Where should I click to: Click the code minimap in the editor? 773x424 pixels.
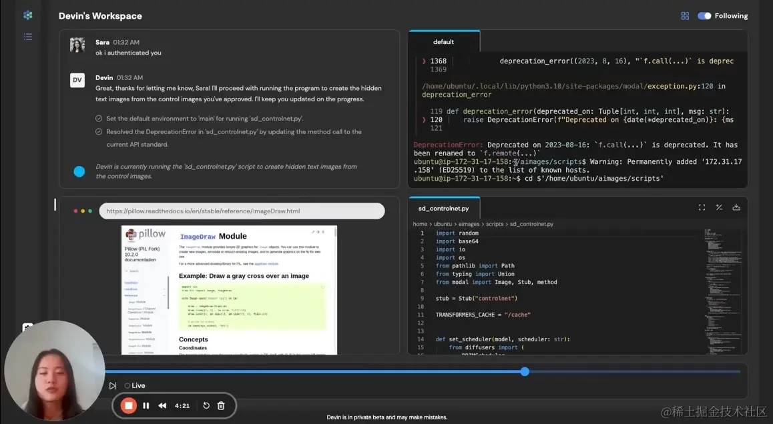[723, 291]
